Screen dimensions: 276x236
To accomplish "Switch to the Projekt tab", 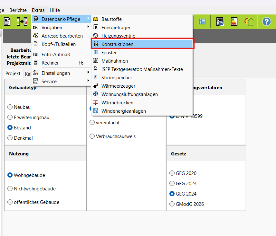I will [13, 74].
